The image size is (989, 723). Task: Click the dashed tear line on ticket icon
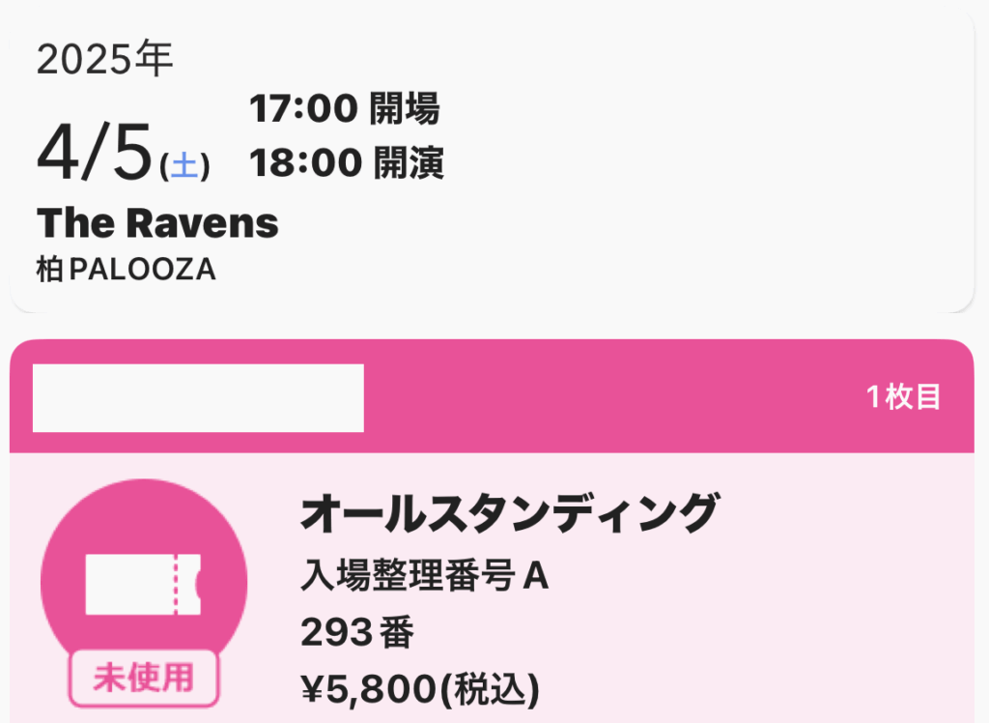(x=176, y=584)
